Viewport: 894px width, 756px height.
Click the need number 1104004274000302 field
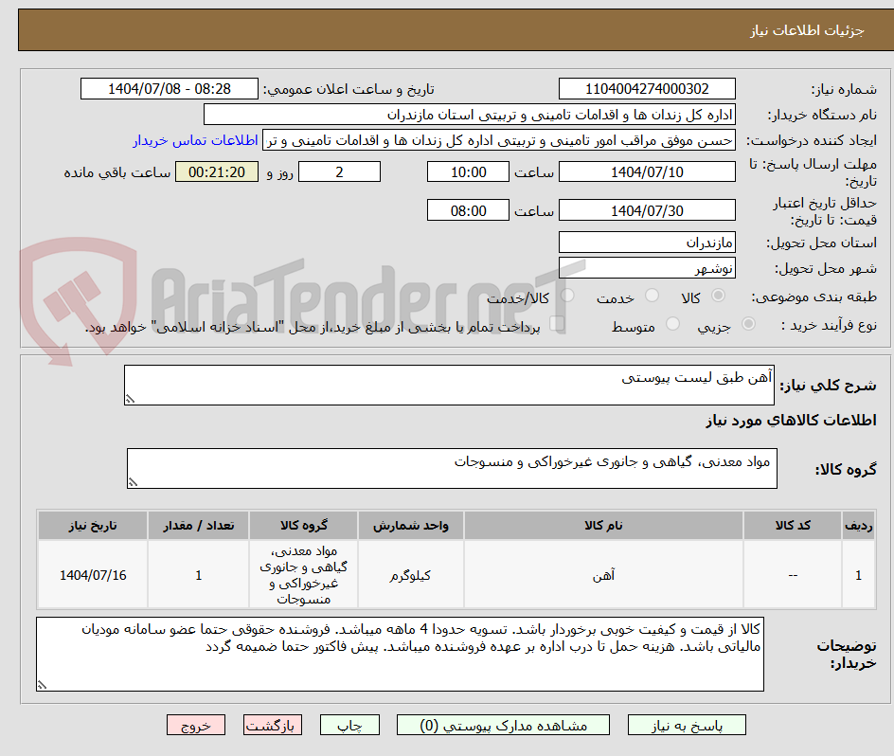tap(647, 88)
